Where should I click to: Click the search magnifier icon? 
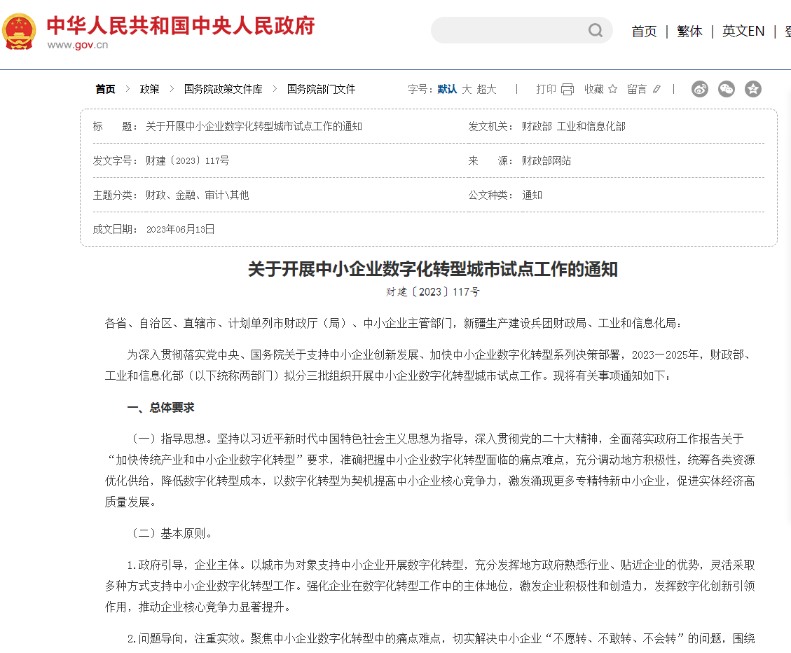click(595, 30)
